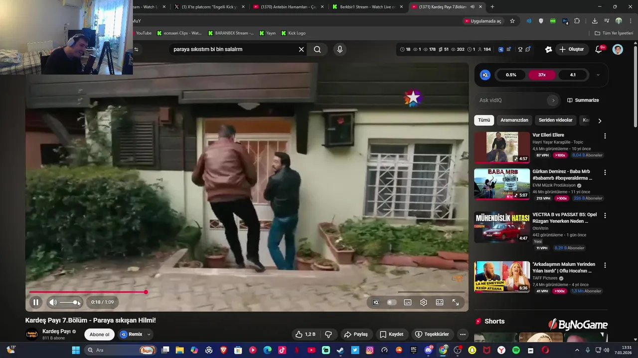Image resolution: width=638 pixels, height=358 pixels.
Task: Open the browser downloads icon
Action: tap(595, 21)
